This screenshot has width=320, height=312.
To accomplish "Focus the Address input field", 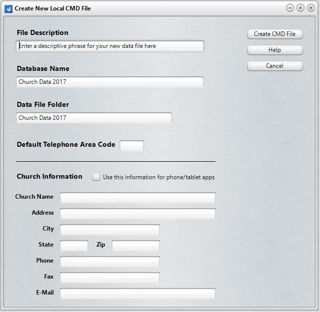I will pos(138,214).
